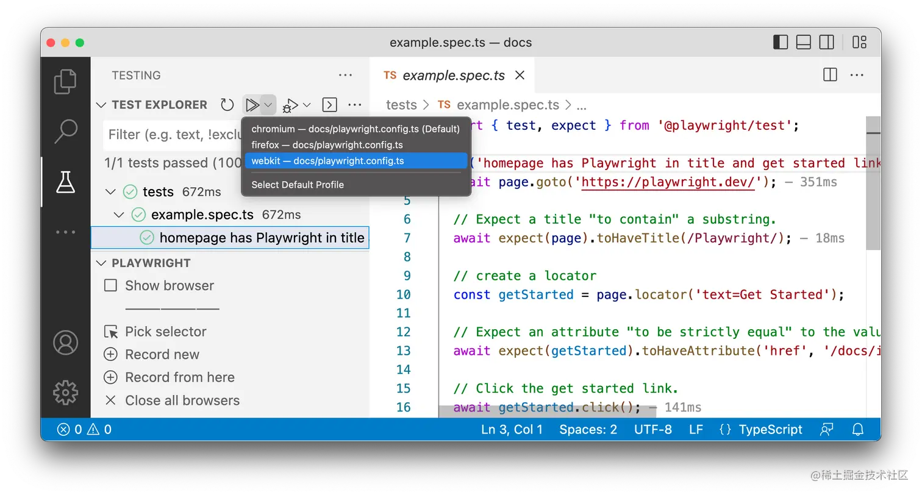Open Testing panel more actions ellipsis
Viewport: 922px width, 495px height.
(x=345, y=76)
